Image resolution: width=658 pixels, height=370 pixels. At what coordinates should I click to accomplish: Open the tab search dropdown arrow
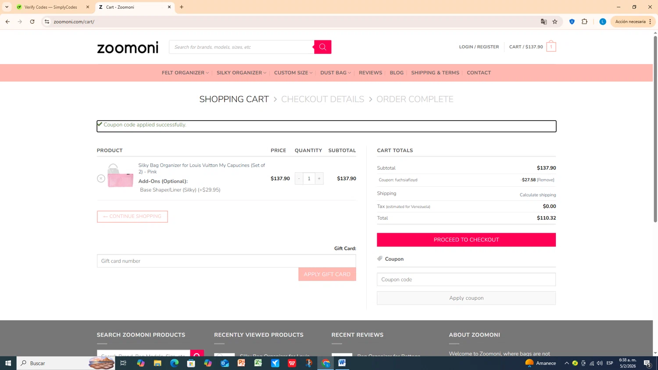pos(7,7)
